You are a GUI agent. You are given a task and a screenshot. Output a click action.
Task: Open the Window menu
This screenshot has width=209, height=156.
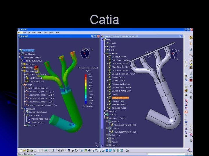click(51, 32)
